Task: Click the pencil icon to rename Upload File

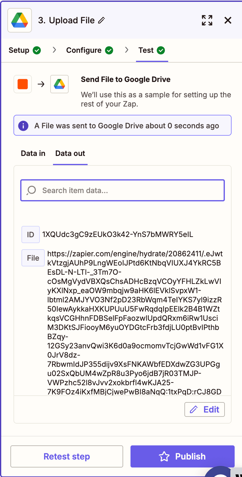Action: click(102, 20)
